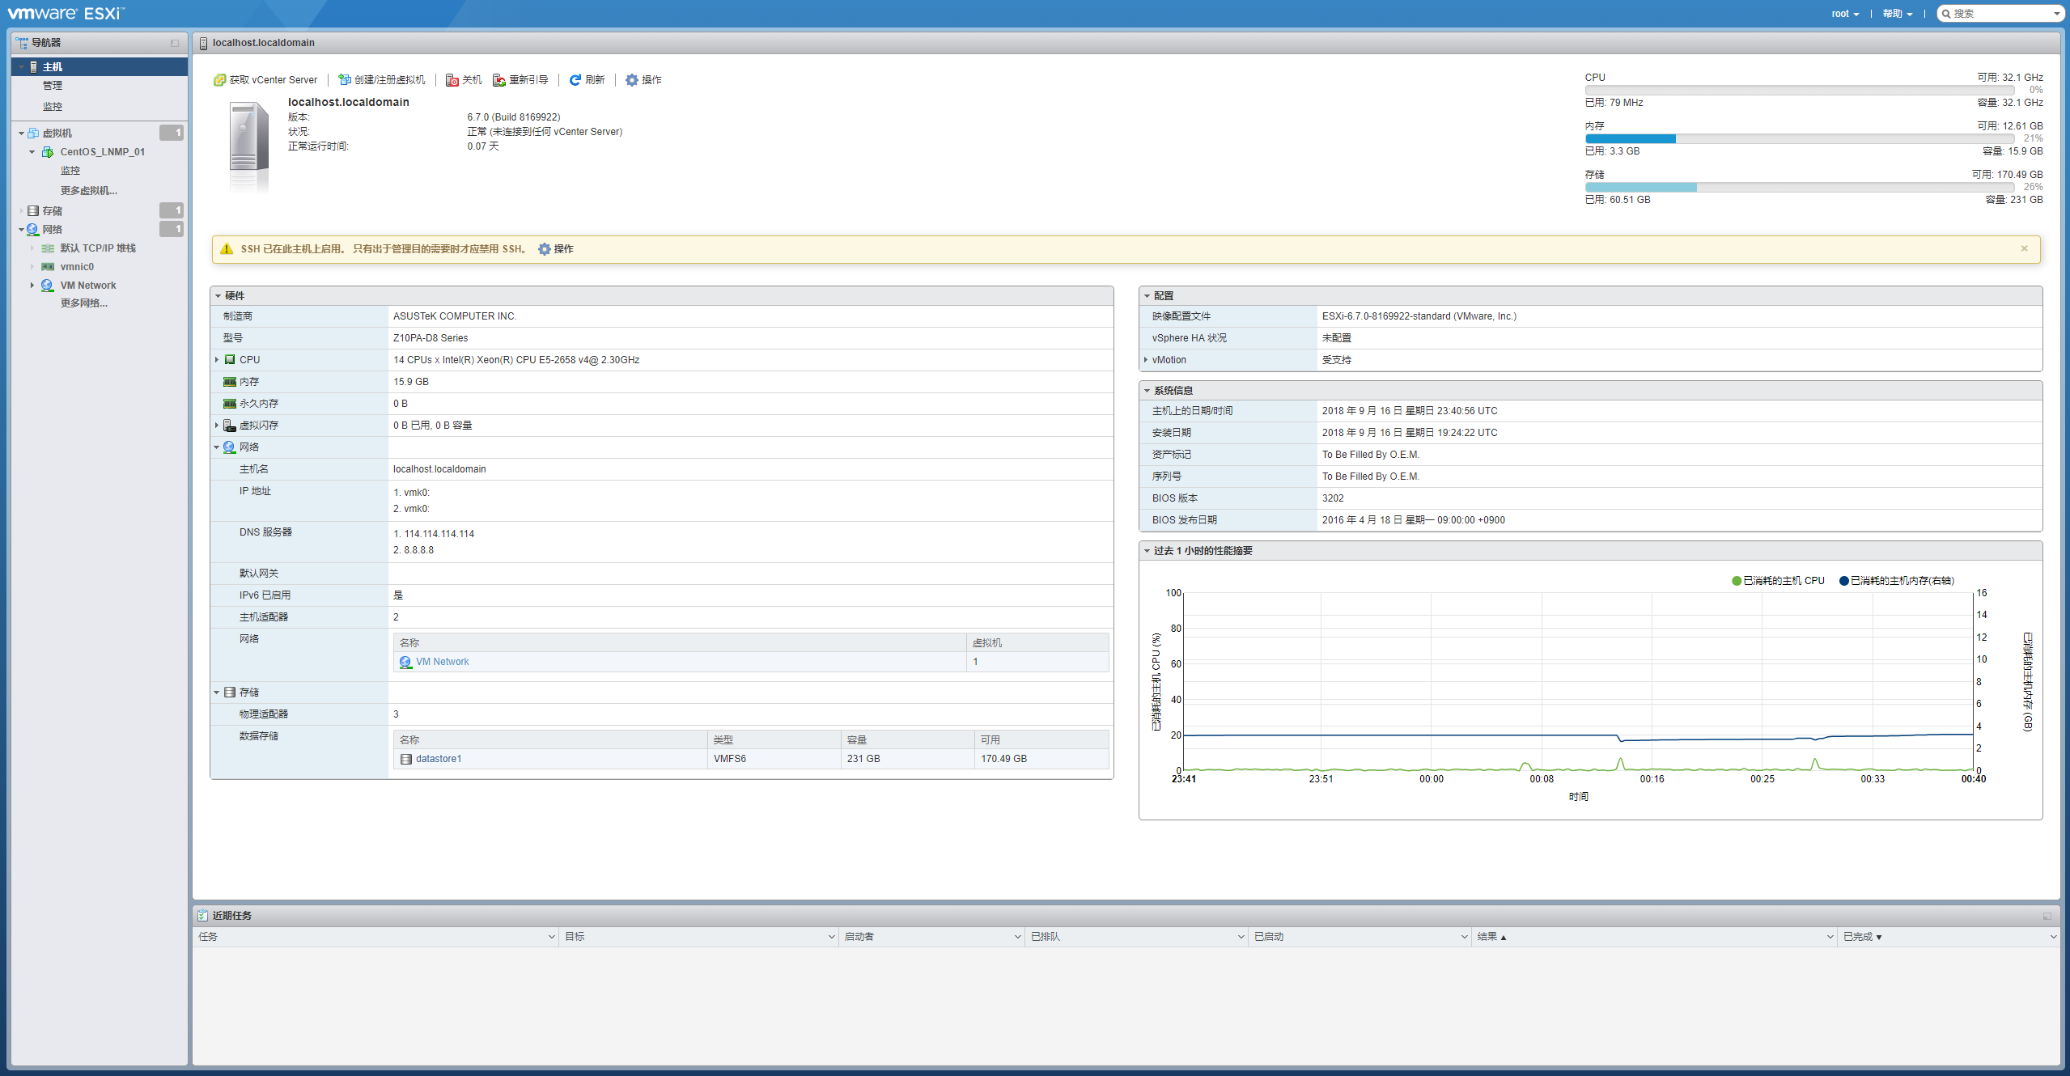The image size is (2070, 1076).
Task: Open the datastore1 link
Action: pyautogui.click(x=439, y=759)
